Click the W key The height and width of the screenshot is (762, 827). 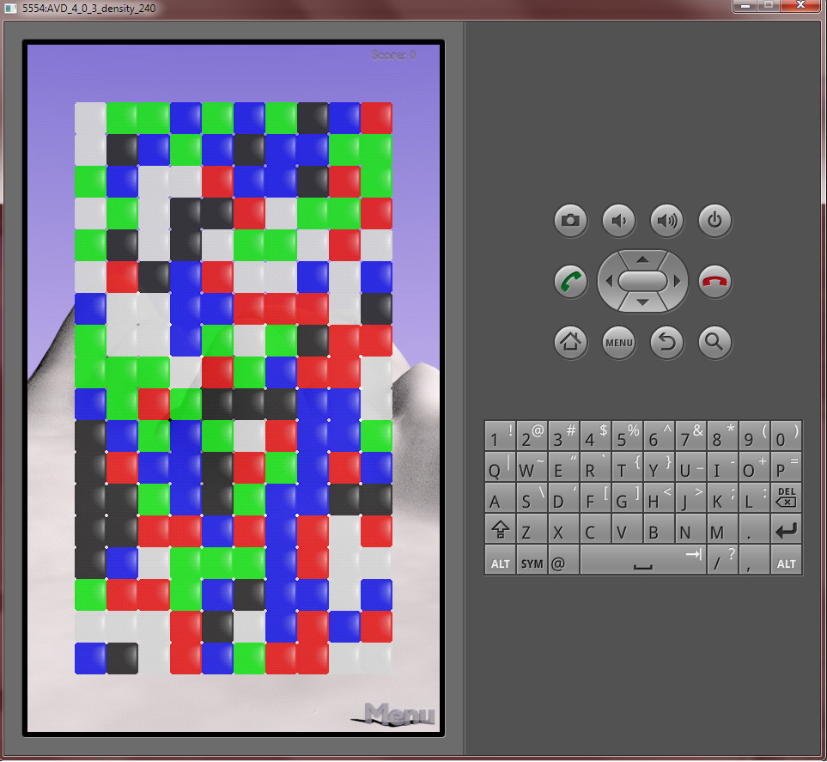point(532,466)
